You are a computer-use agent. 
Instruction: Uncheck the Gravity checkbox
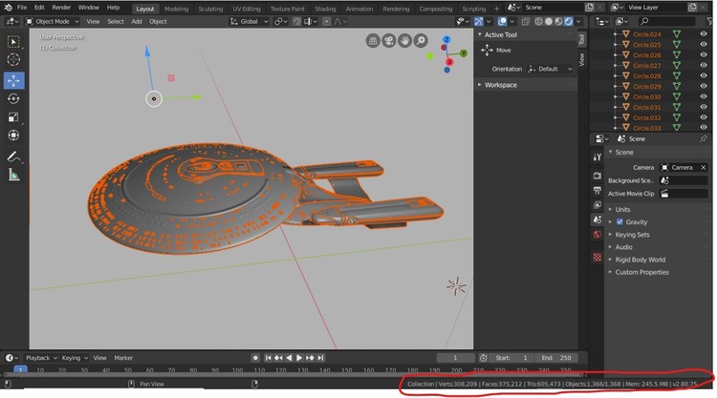point(619,221)
